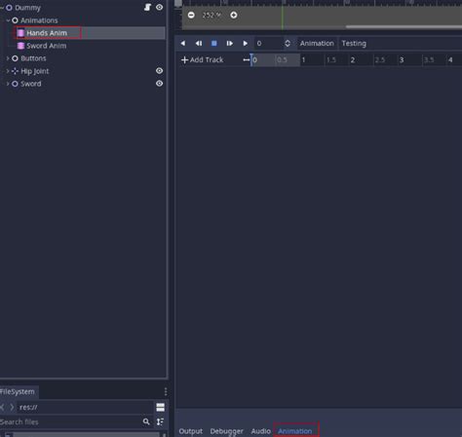
Task: Stop animation playback
Action: point(214,43)
